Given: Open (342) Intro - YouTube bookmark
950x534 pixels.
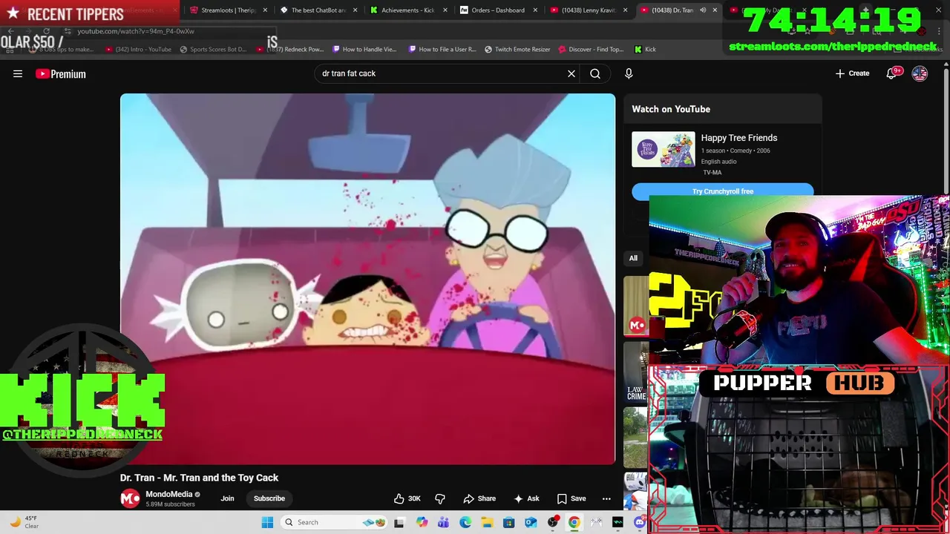Looking at the screenshot, I should coord(138,49).
